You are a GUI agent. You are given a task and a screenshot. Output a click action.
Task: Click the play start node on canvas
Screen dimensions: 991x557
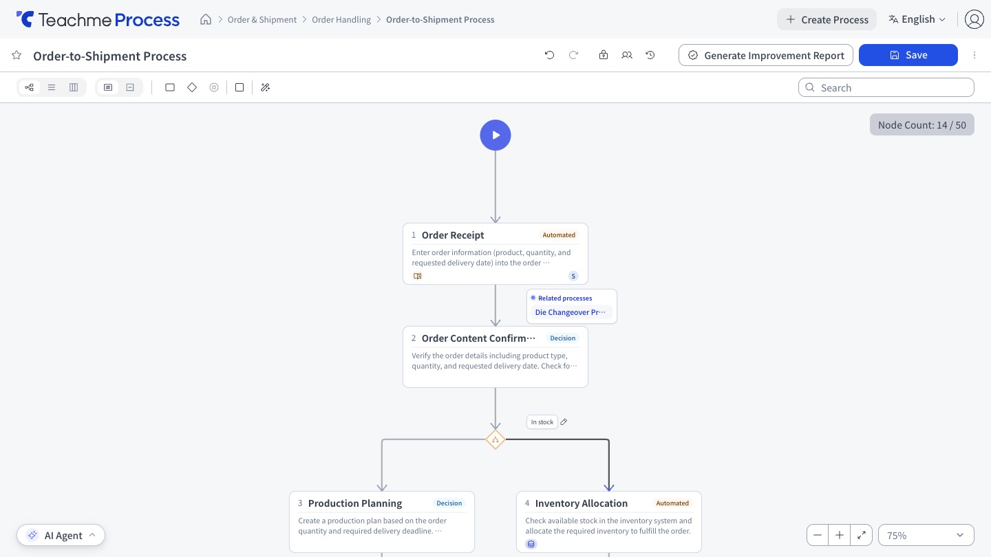point(495,135)
